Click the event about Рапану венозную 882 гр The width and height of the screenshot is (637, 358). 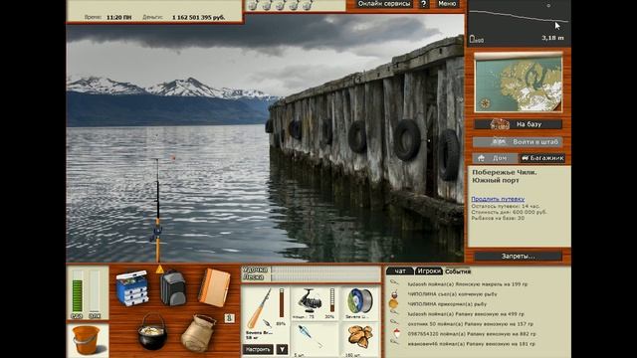click(x=472, y=334)
